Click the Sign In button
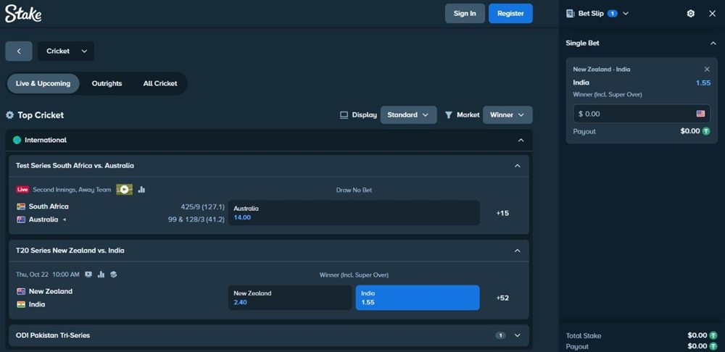 pyautogui.click(x=465, y=13)
